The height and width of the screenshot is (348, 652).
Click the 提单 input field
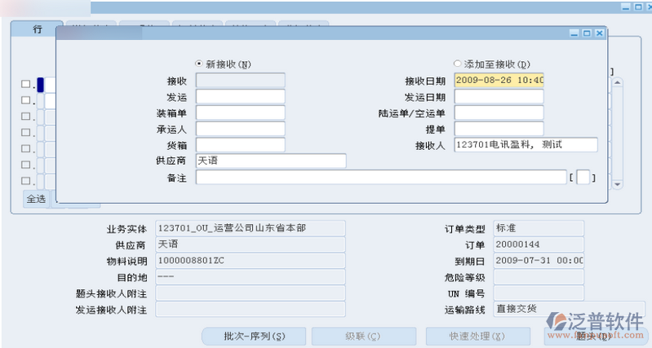point(499,129)
